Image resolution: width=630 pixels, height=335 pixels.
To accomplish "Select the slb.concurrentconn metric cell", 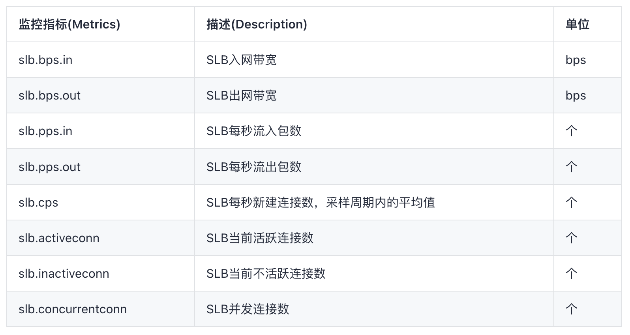I will tap(73, 309).
